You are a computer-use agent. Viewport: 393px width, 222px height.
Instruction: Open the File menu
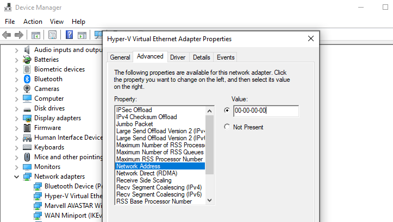tap(10, 22)
